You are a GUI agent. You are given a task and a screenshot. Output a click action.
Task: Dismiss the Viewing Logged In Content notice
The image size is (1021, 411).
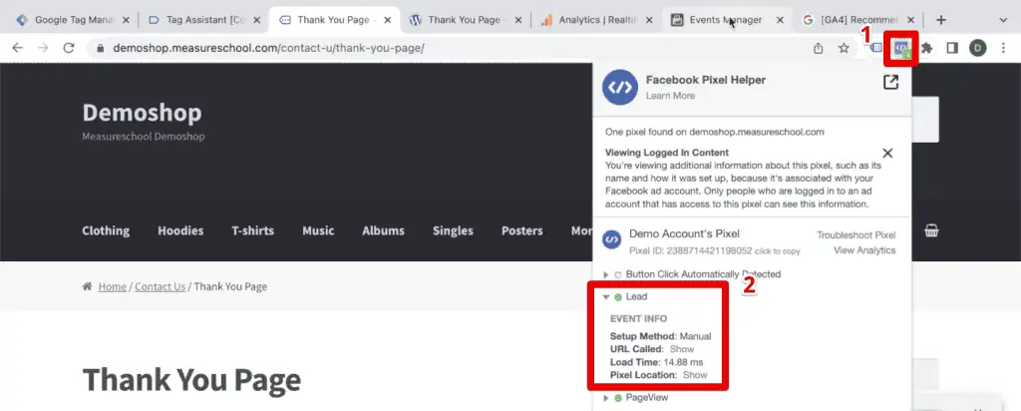[886, 153]
